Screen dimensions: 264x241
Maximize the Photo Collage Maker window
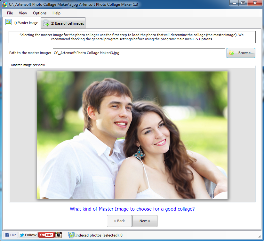point(243,3)
